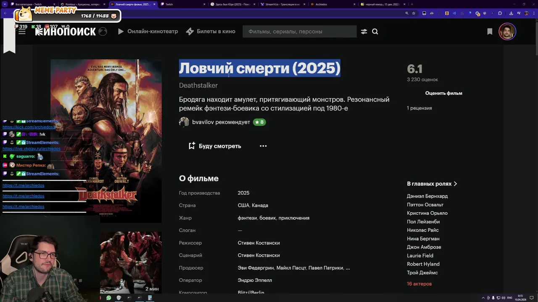Open producer Майкл Пасцт link

pos(291,268)
